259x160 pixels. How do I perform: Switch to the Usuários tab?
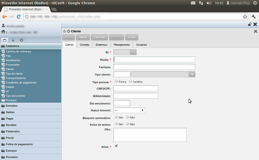[x=141, y=45]
